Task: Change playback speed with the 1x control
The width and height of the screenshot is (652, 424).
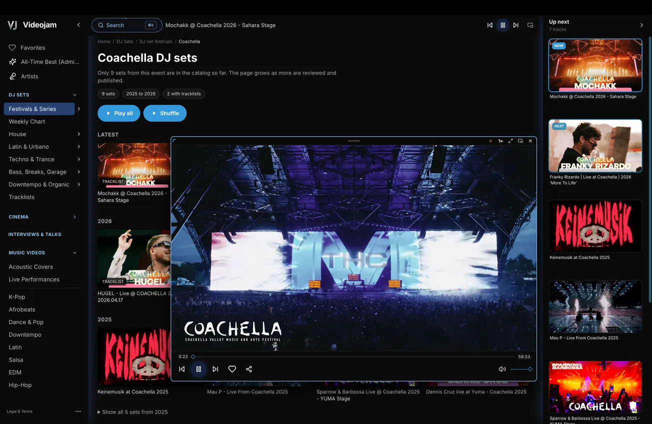Action: 500,141
